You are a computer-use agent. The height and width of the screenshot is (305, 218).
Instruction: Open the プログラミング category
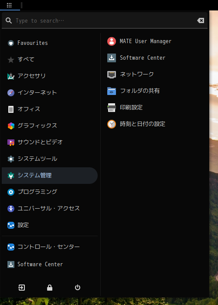(x=50, y=192)
